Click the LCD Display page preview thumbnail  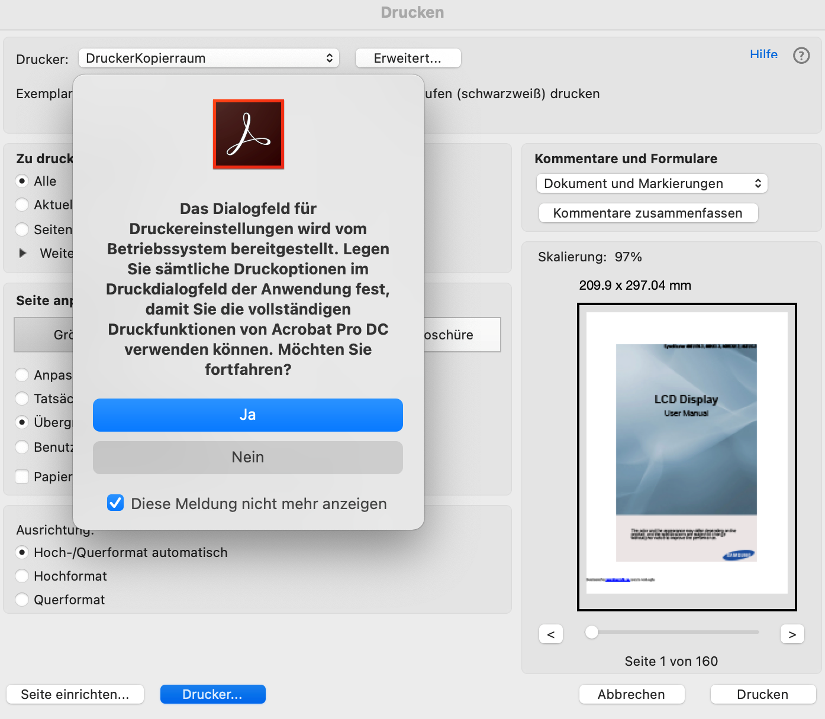click(687, 456)
